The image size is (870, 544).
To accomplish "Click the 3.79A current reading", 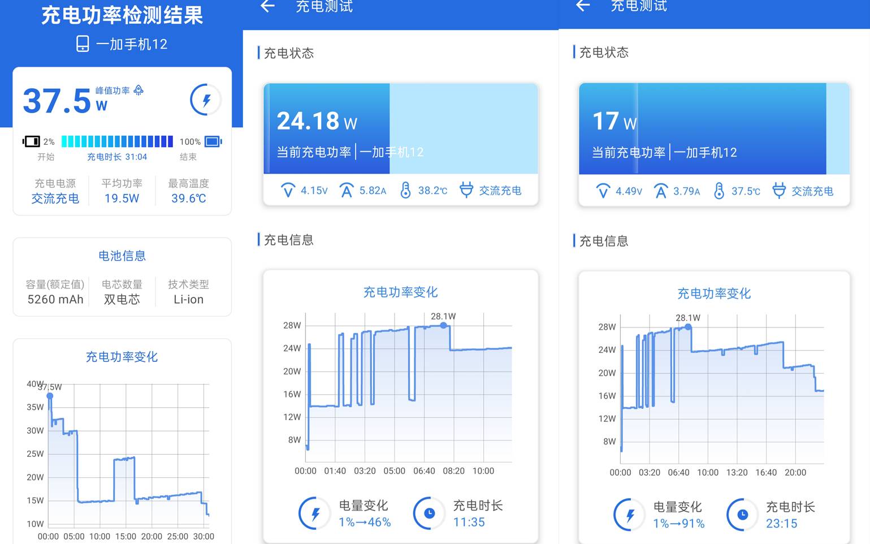I will 687,191.
